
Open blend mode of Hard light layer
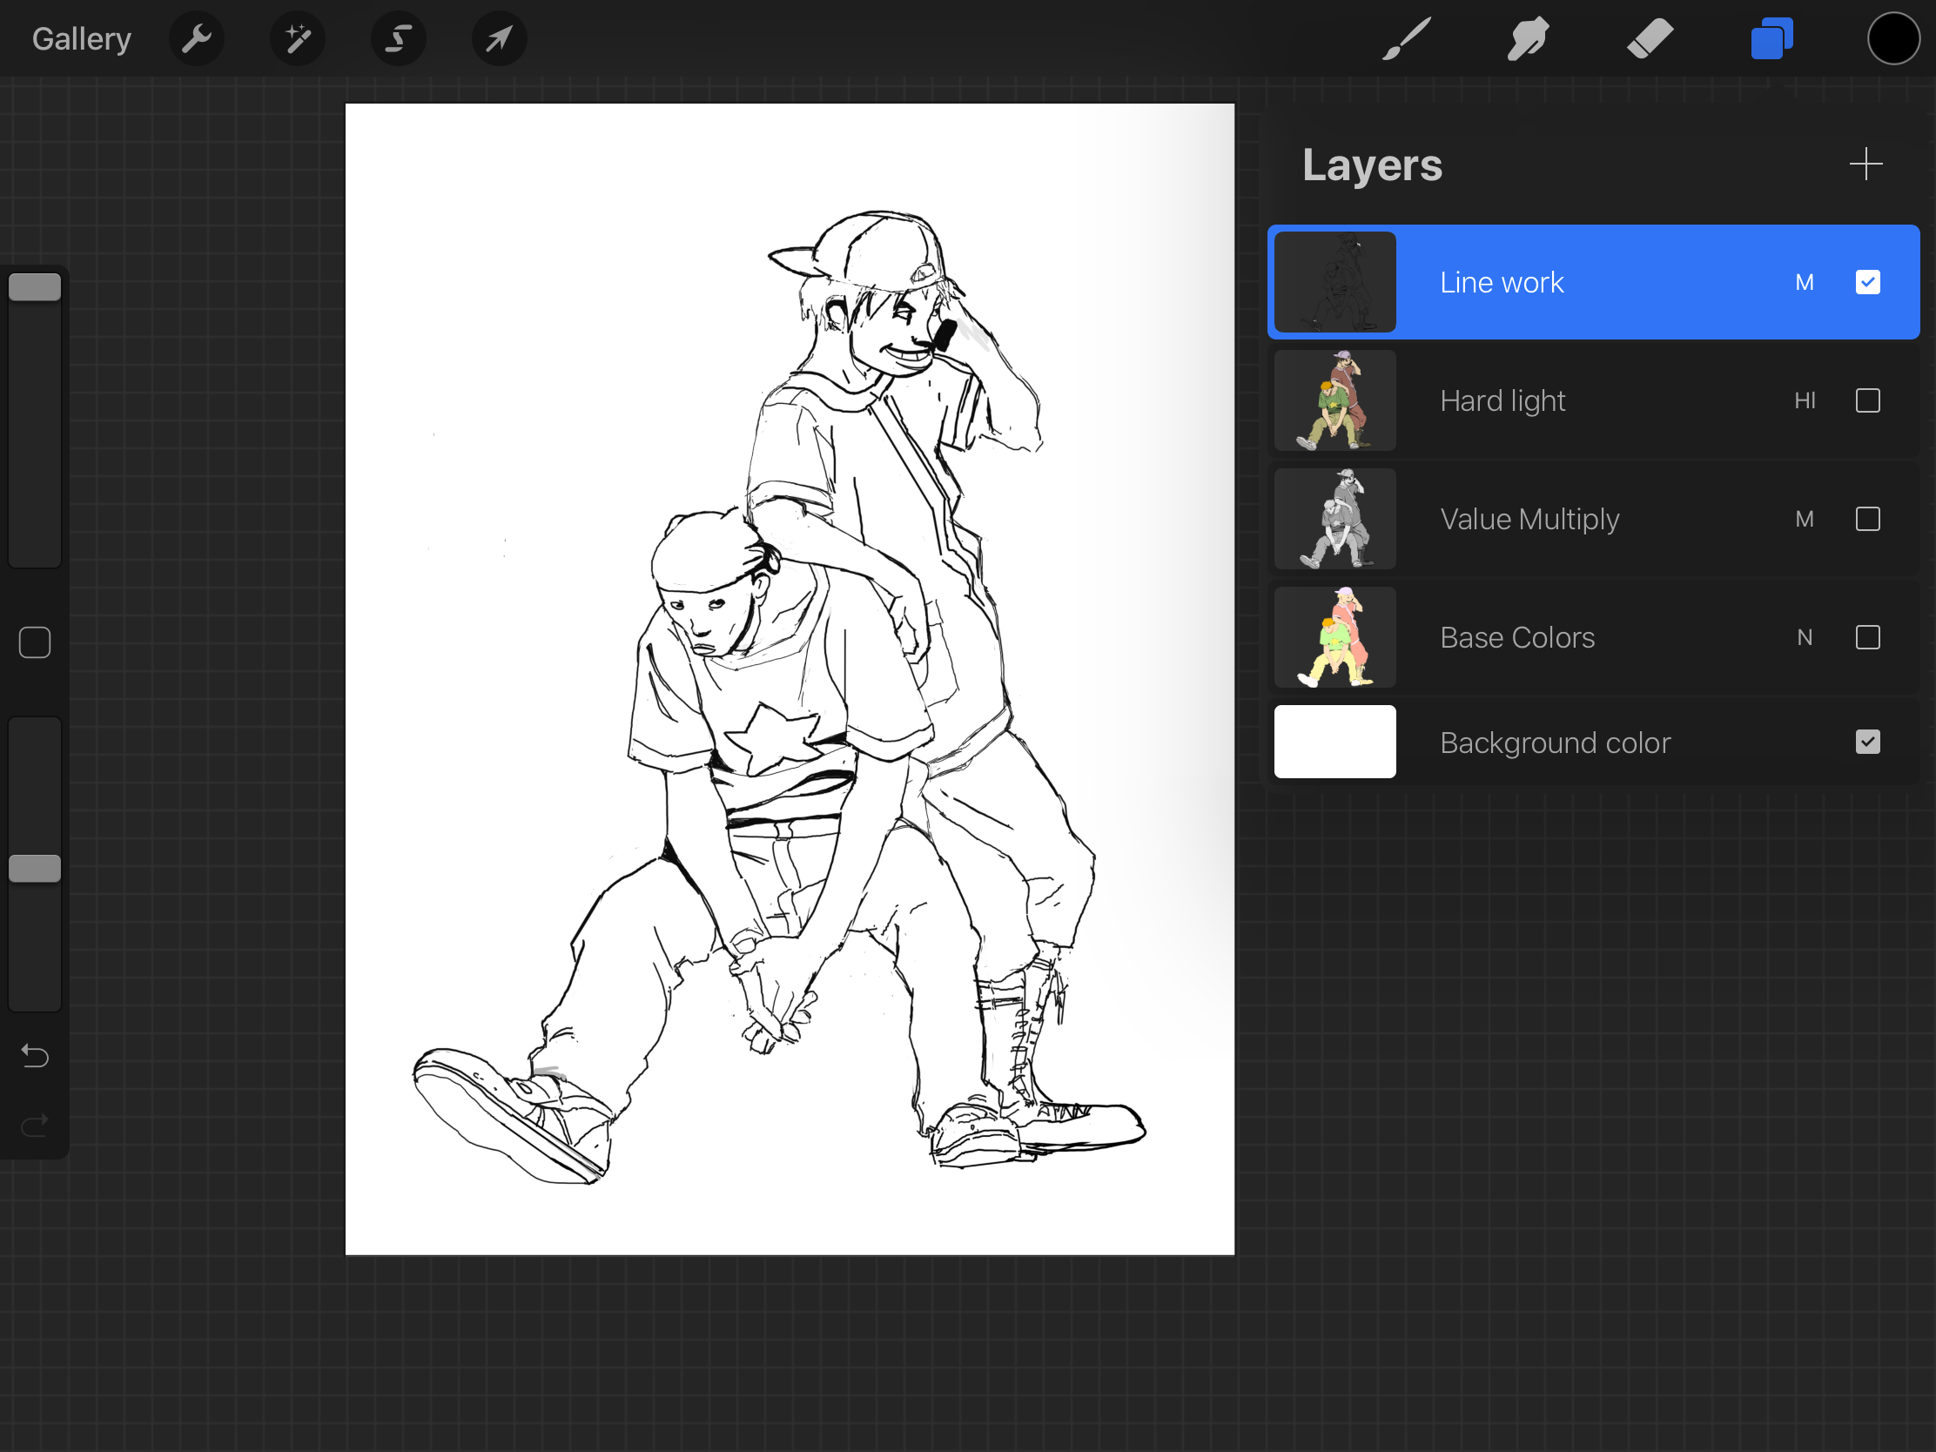(1804, 400)
